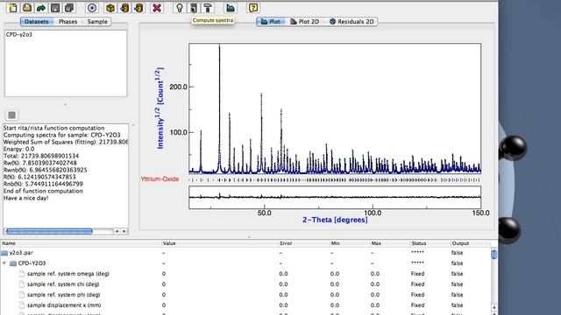Click the console scrollbar right arrow

124,231
